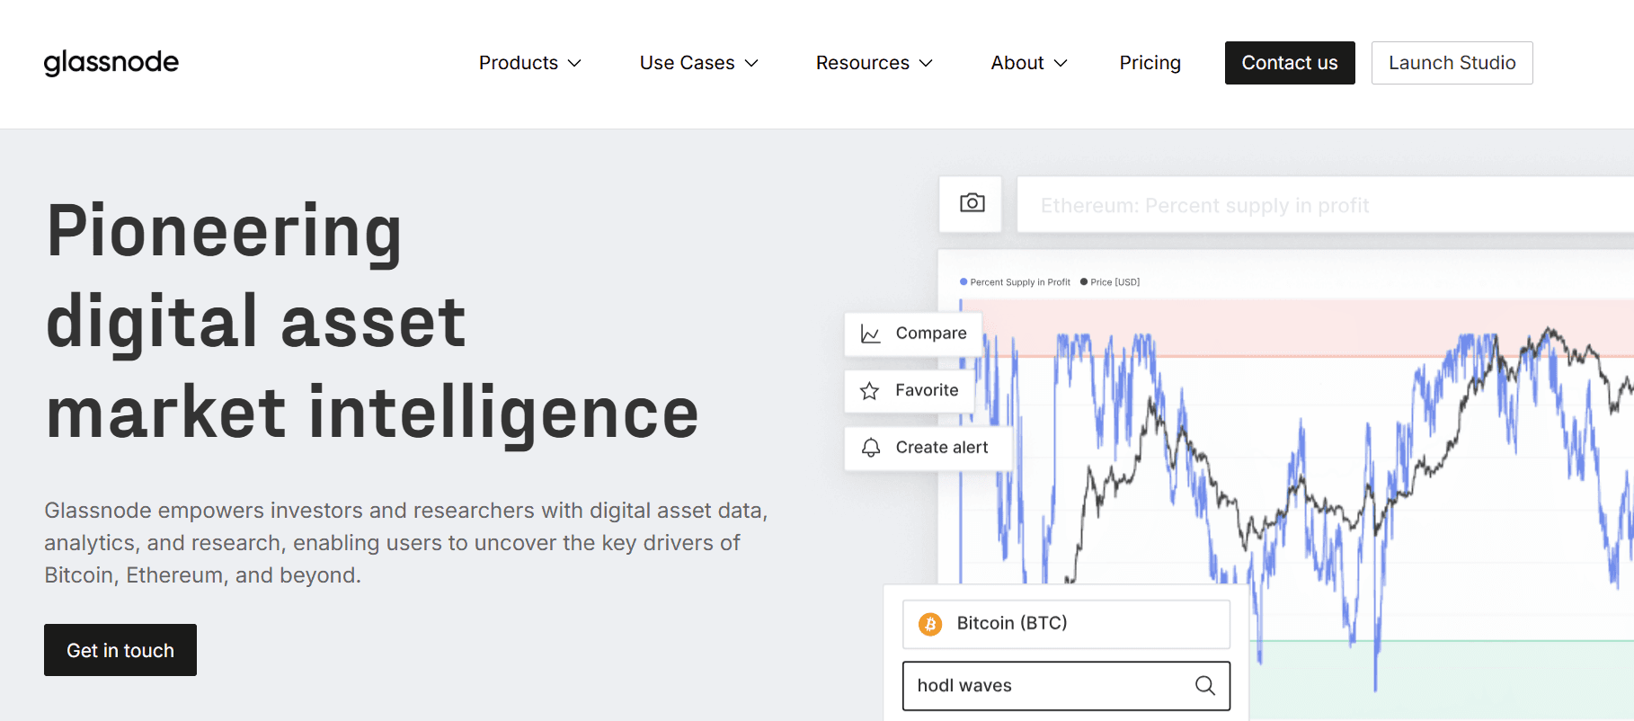Click the Favorite button
The height and width of the screenshot is (721, 1634).
pos(910,391)
